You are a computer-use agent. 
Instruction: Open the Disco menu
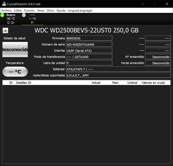click(x=50, y=11)
